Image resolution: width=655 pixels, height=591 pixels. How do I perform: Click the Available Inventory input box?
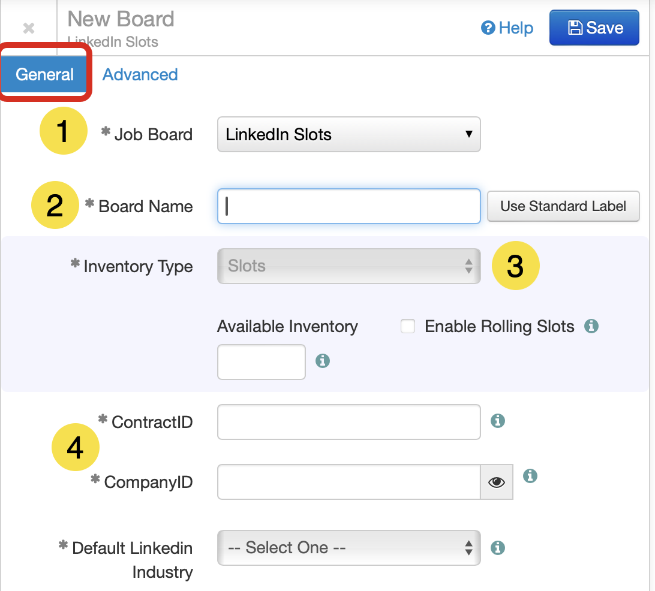tap(262, 362)
